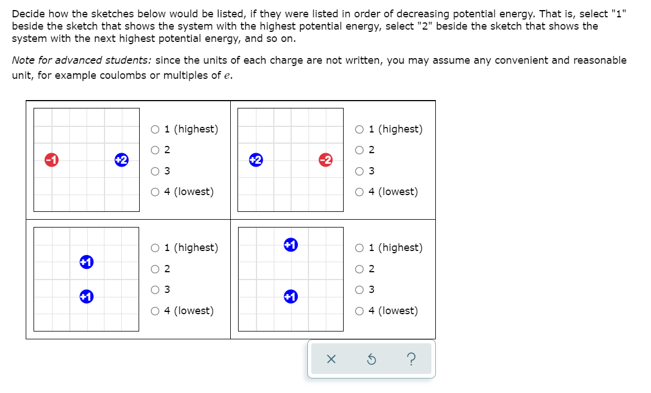
Task: Select "1 (highest)" for the +2 and -2 sketch
Action: (358, 129)
